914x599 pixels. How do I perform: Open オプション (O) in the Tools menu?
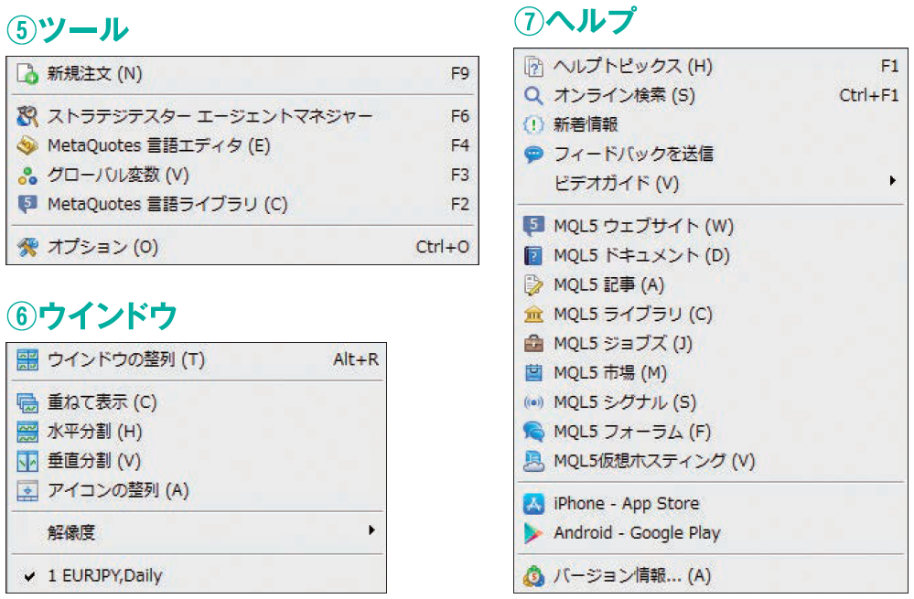coord(242,247)
